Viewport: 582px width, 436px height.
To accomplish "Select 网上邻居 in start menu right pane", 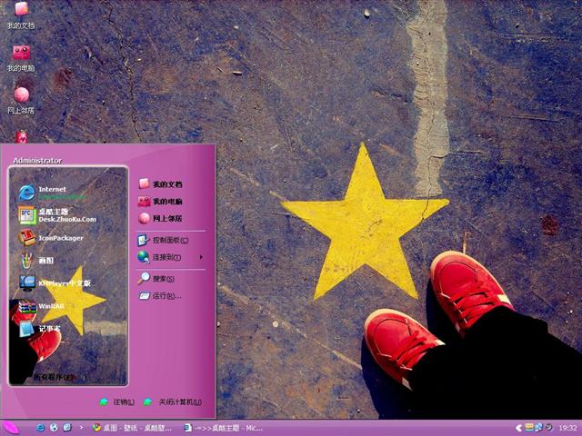I will coord(160,218).
